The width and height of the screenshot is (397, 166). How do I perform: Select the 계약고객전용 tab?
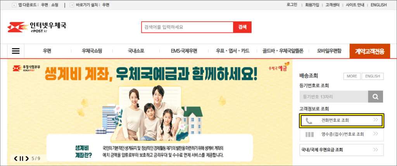pyautogui.click(x=369, y=51)
